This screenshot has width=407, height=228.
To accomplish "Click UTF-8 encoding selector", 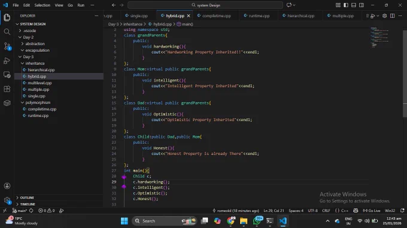I will click(x=312, y=211).
